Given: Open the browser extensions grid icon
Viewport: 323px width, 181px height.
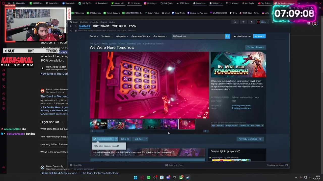Looking at the screenshot, I should coord(308,23).
